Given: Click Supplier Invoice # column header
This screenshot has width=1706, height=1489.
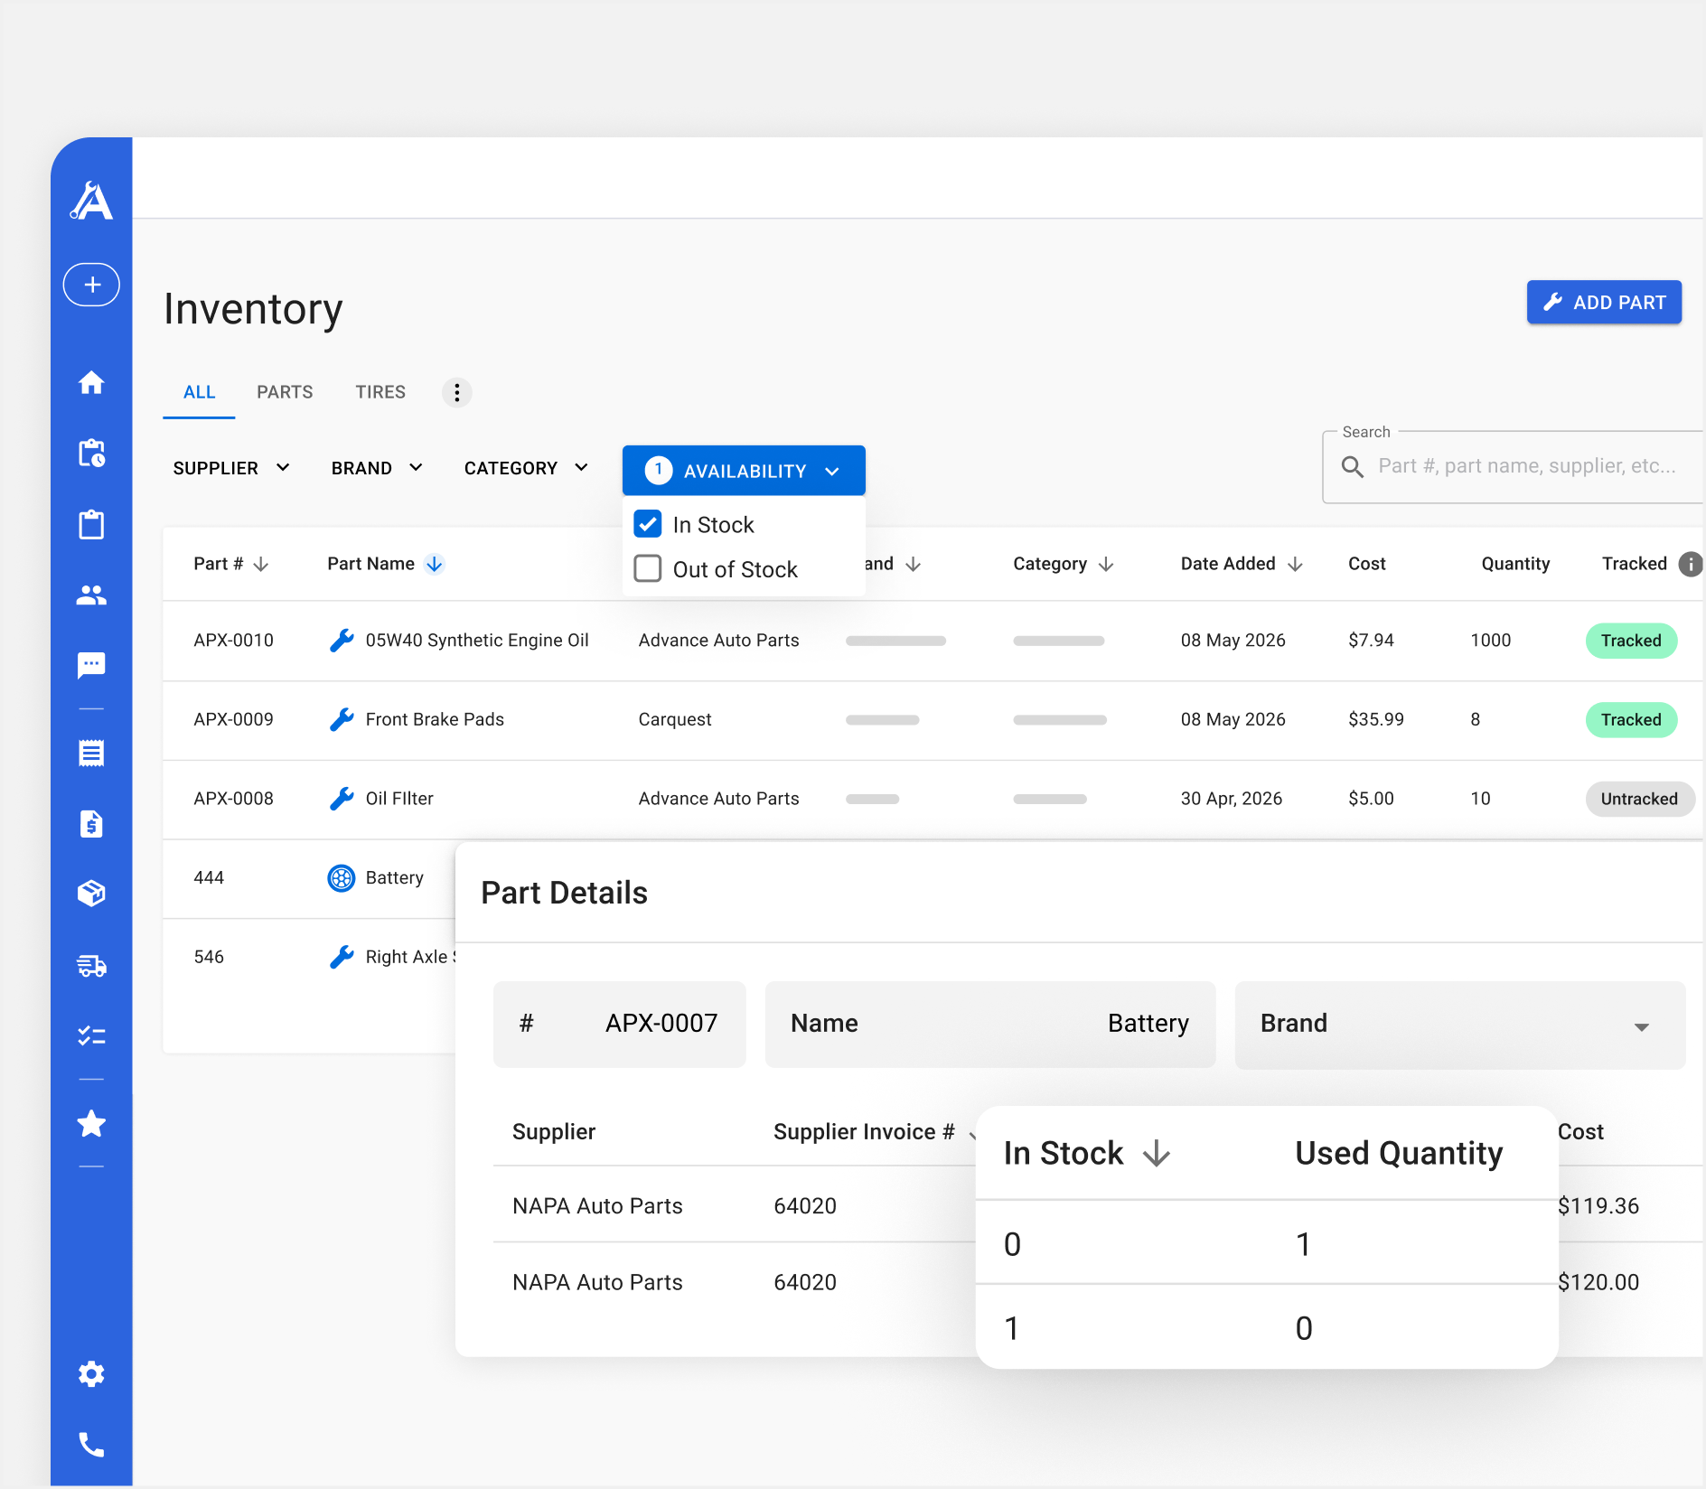Looking at the screenshot, I should click(864, 1132).
